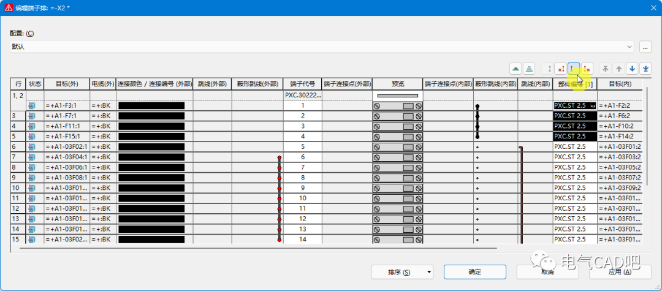
Task: Click the black connection color cell in row 6
Action: point(151,147)
